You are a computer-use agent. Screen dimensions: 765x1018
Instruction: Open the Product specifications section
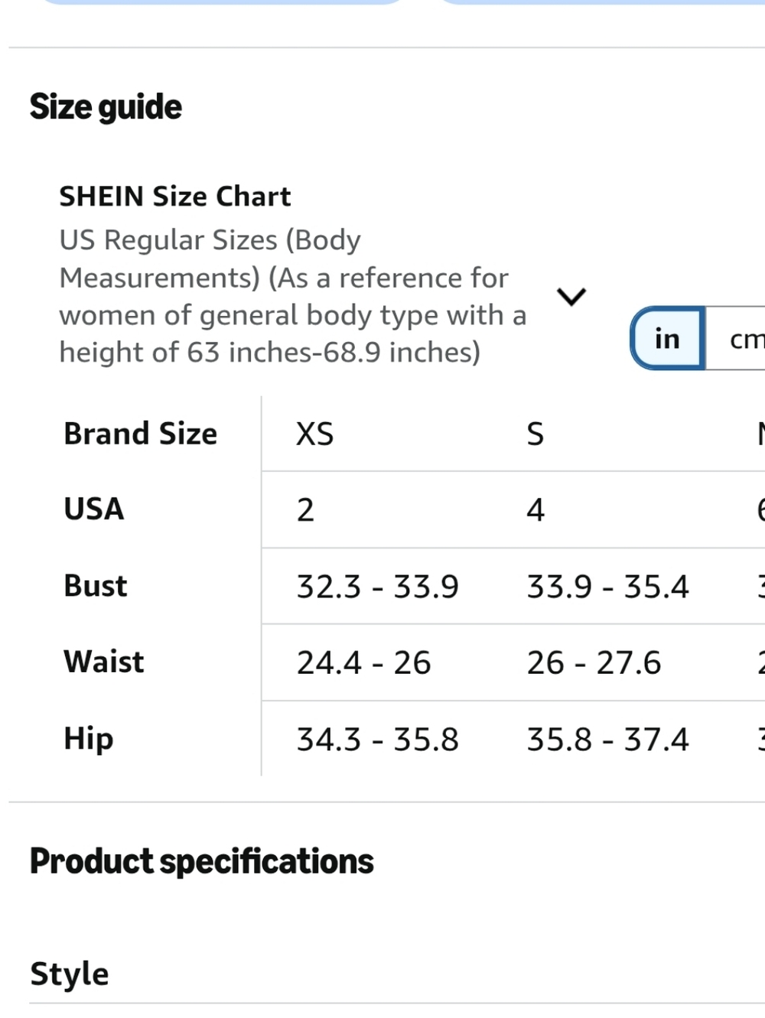(202, 862)
